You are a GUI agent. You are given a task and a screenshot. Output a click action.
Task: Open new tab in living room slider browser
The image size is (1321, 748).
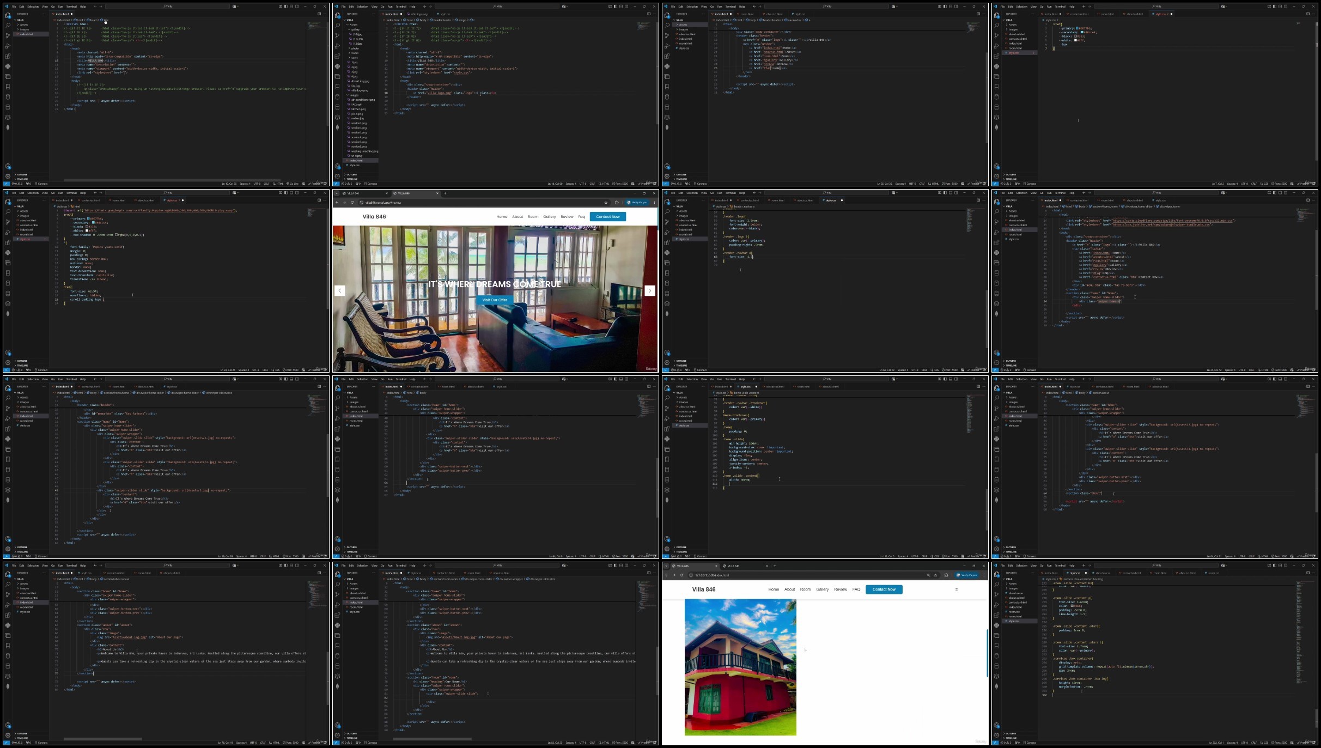tap(445, 193)
